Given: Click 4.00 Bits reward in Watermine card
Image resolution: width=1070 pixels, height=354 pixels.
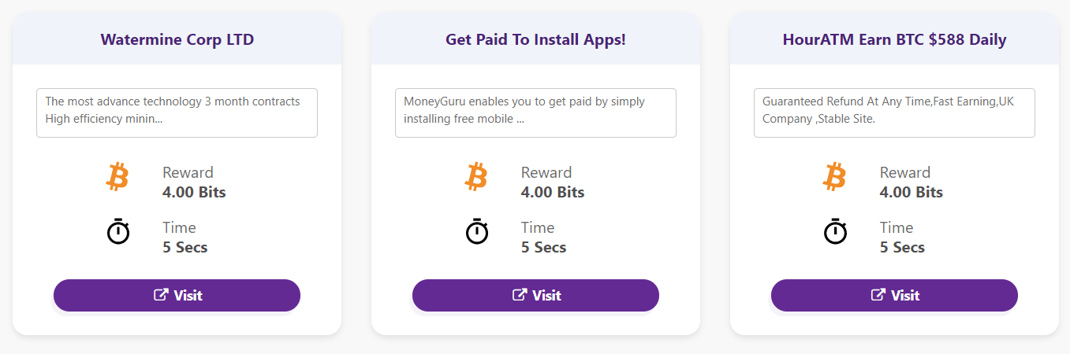Looking at the screenshot, I should click(194, 192).
